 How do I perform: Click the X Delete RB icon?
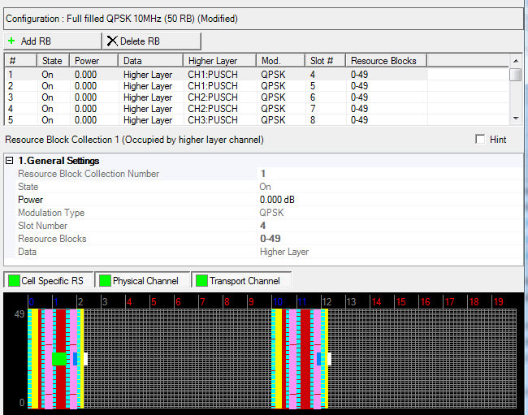pyautogui.click(x=111, y=41)
